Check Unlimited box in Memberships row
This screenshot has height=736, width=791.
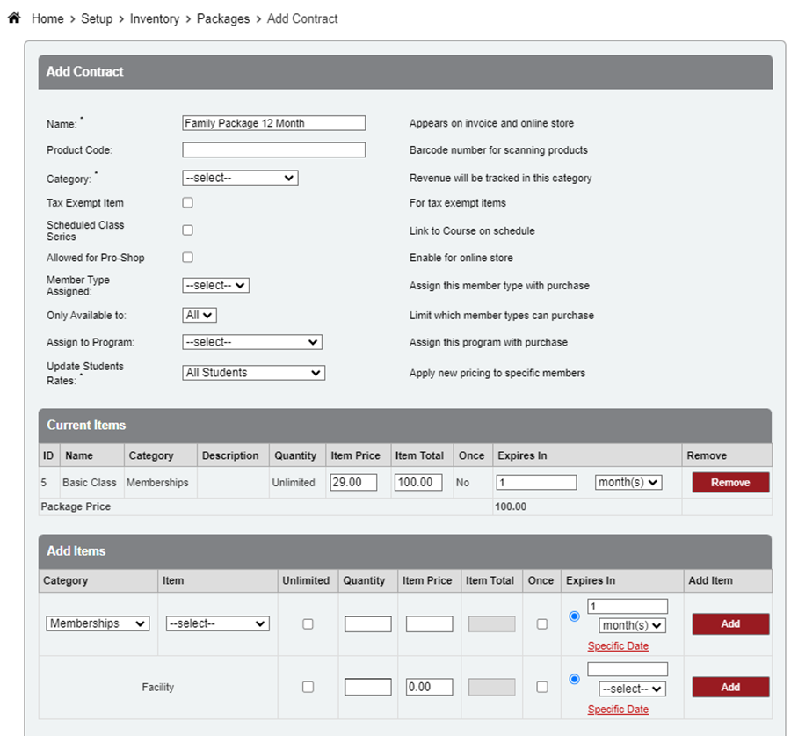point(308,624)
